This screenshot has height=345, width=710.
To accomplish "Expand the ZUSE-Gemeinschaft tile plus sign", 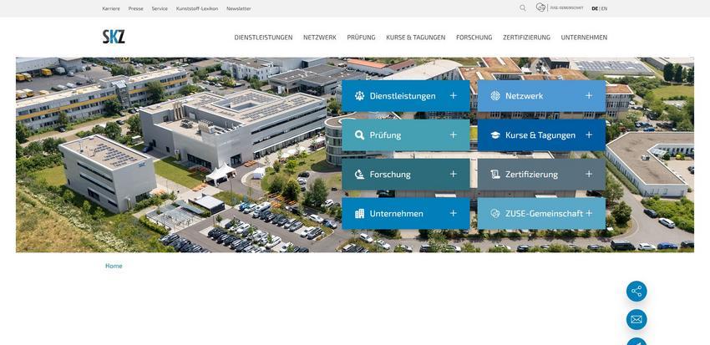I will pos(589,213).
